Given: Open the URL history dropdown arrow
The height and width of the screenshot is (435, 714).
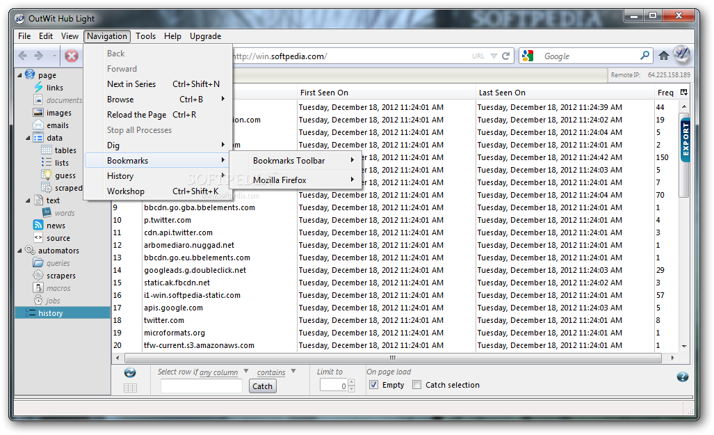Looking at the screenshot, I should coord(494,56).
